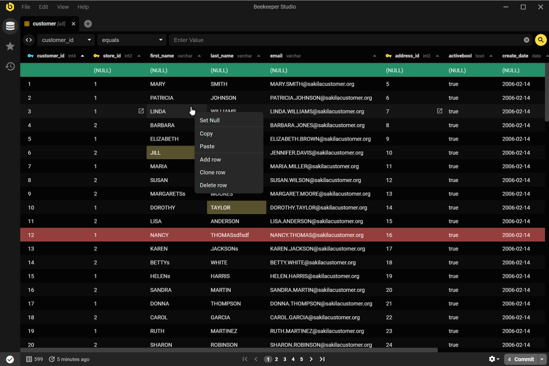Screen dimensions: 549x366
Task: Open the database connections sidebar icon
Action: [x=10, y=26]
